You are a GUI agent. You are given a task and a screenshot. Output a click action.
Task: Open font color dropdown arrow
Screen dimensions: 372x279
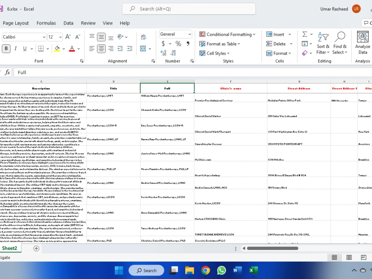[78, 49]
